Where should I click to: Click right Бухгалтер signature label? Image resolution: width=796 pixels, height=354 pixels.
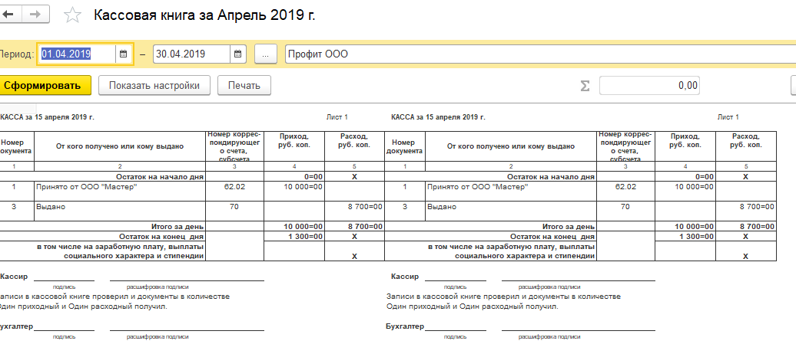pos(405,326)
